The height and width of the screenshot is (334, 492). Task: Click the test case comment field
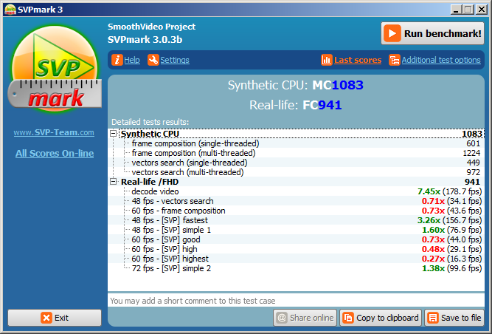(296, 301)
